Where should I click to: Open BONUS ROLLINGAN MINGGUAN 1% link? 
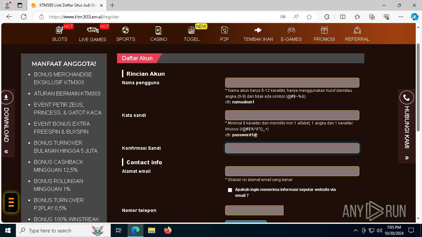58,185
